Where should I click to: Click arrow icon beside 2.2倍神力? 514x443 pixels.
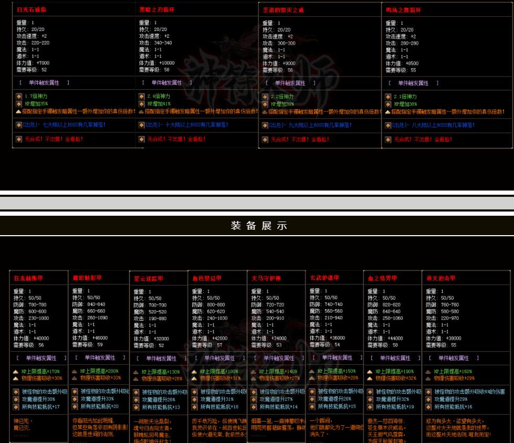(265, 97)
